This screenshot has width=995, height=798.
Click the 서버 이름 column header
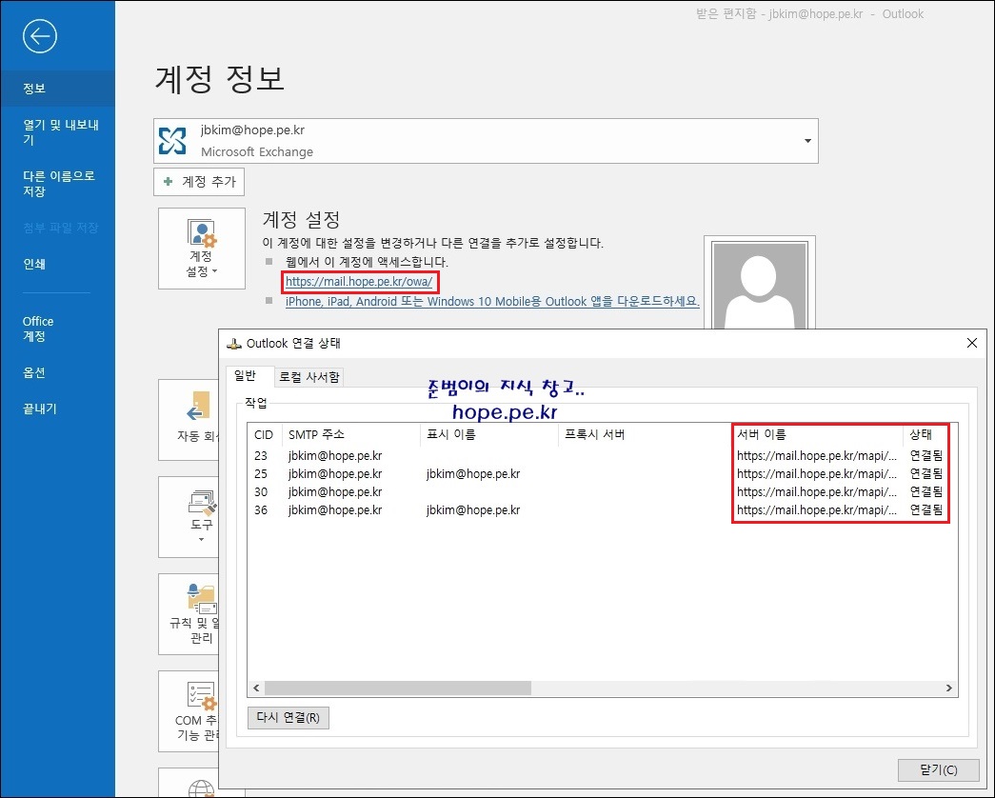pyautogui.click(x=818, y=434)
